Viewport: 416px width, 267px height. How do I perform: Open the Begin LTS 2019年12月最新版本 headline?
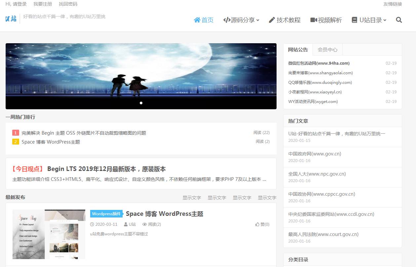[x=106, y=169]
